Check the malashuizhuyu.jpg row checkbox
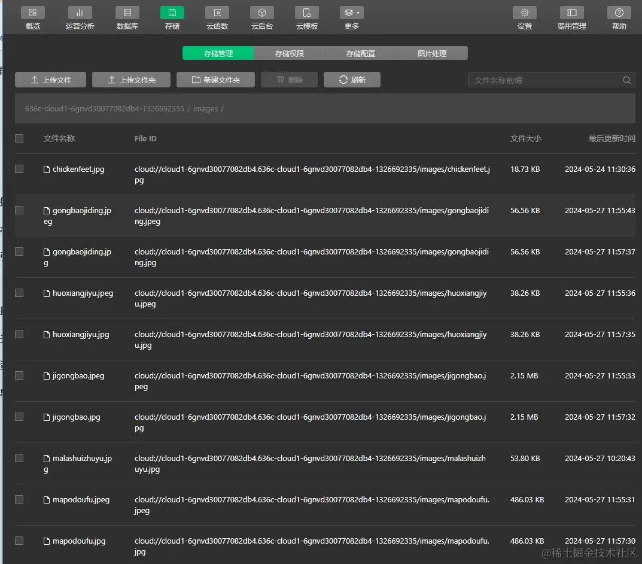The width and height of the screenshot is (642, 564). pyautogui.click(x=19, y=458)
